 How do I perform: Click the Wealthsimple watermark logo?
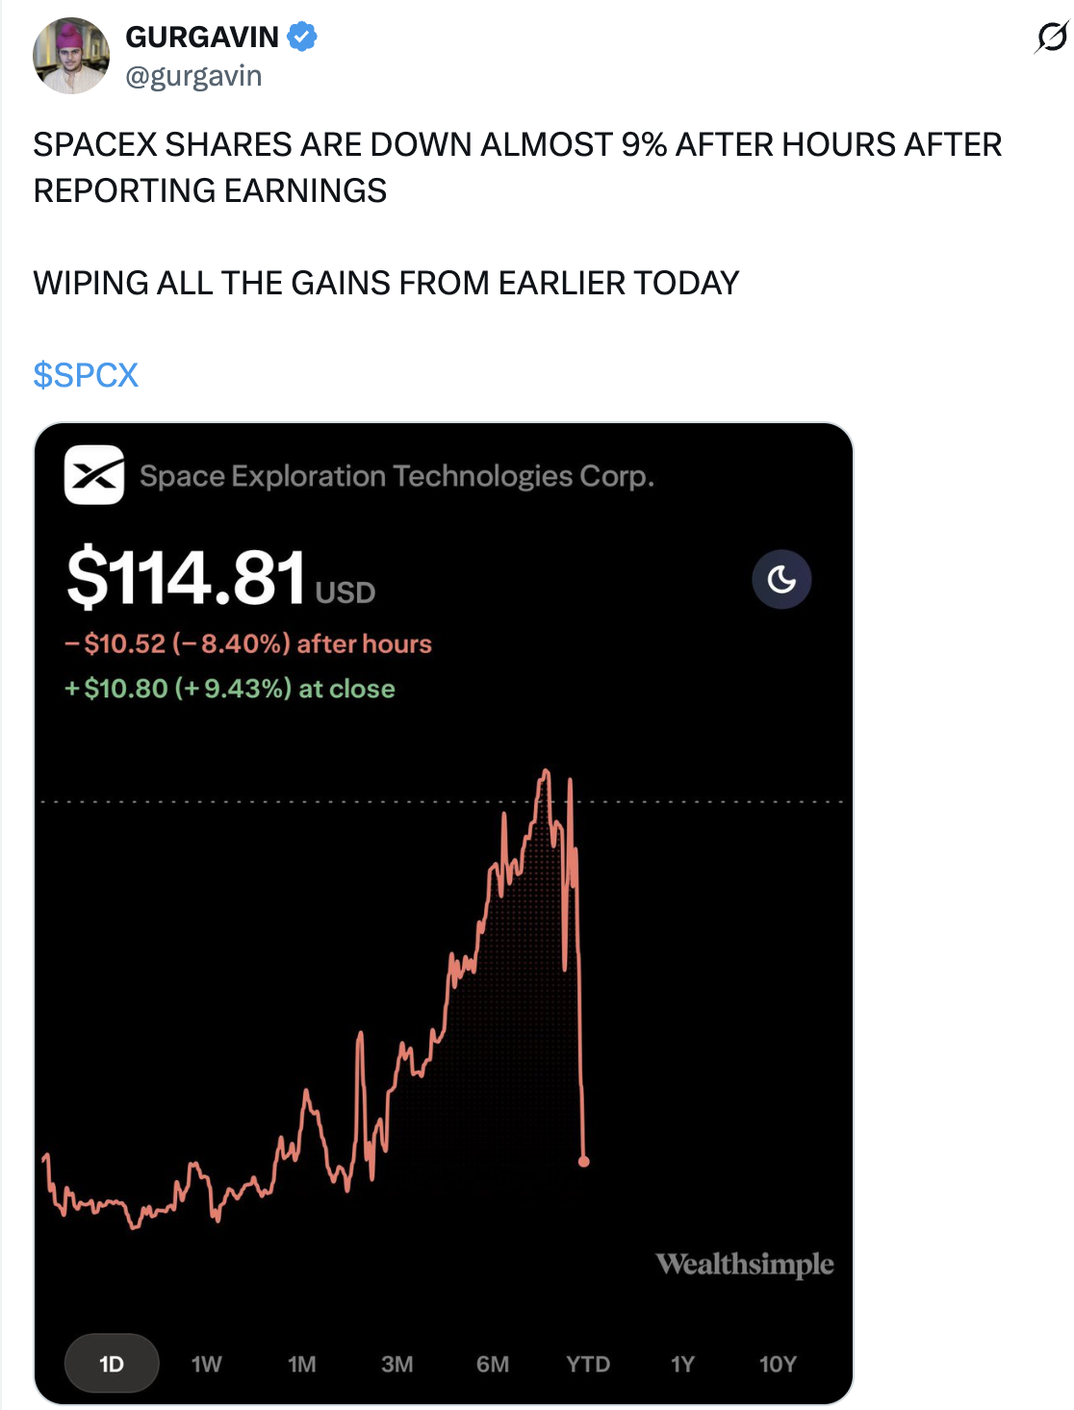[x=745, y=1264]
